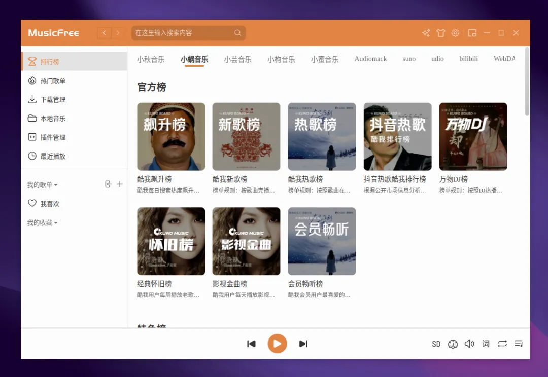Click the 会员畅听榜 title
The image size is (548, 377).
click(305, 284)
